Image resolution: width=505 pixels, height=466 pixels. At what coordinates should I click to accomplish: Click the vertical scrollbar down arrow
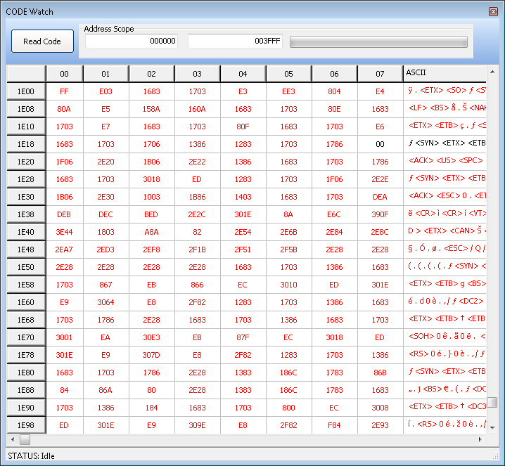[x=492, y=427]
